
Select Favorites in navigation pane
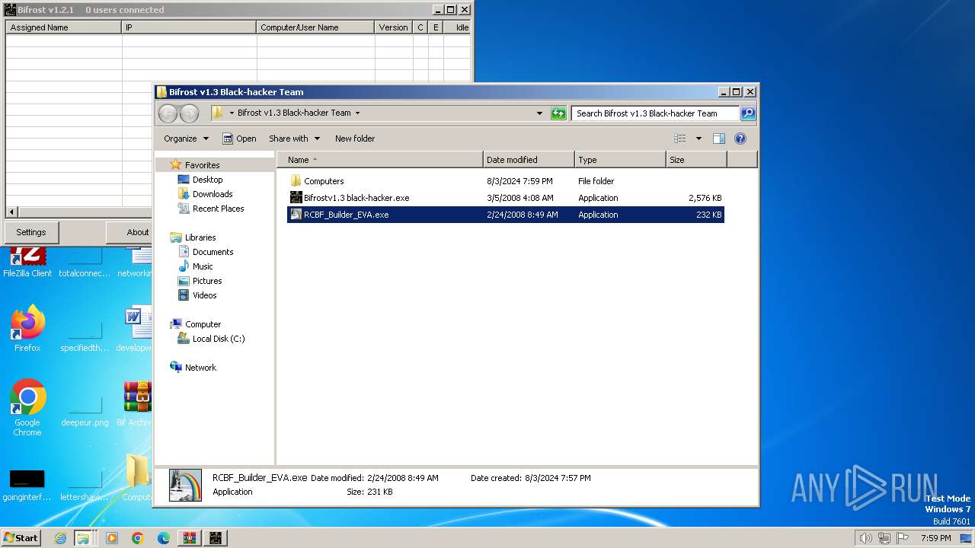202,165
